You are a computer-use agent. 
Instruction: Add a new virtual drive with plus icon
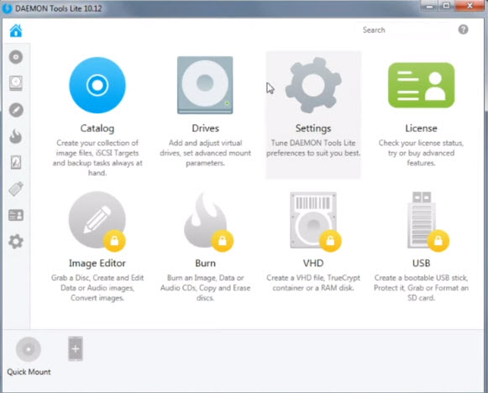tap(76, 348)
